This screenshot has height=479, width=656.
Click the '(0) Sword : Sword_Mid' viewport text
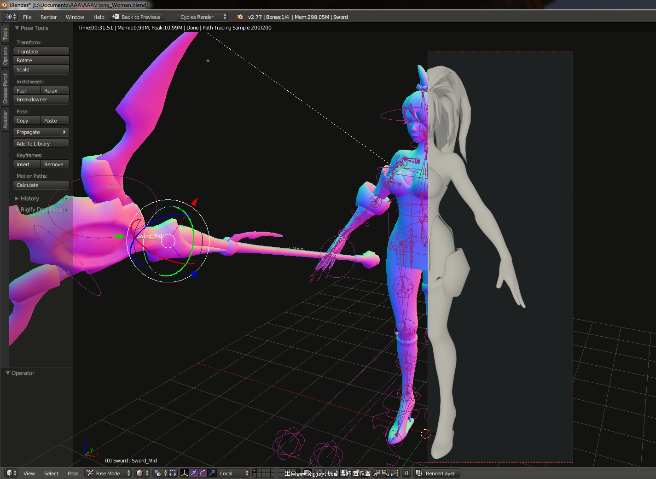pos(131,461)
